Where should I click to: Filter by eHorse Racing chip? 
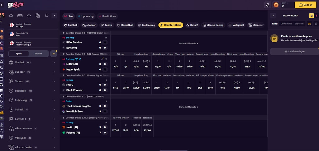point(213,25)
